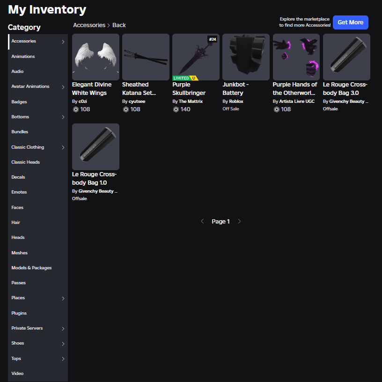This screenshot has height=382, width=382.
Task: Expand the Classic Clothing submenu arrow
Action: click(x=63, y=147)
